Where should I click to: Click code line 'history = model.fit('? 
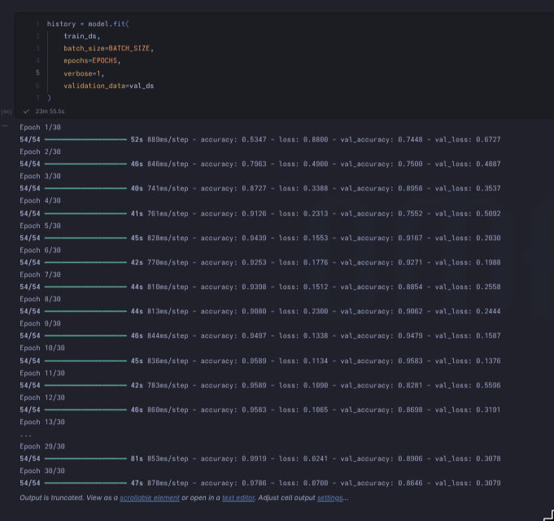[x=88, y=24]
